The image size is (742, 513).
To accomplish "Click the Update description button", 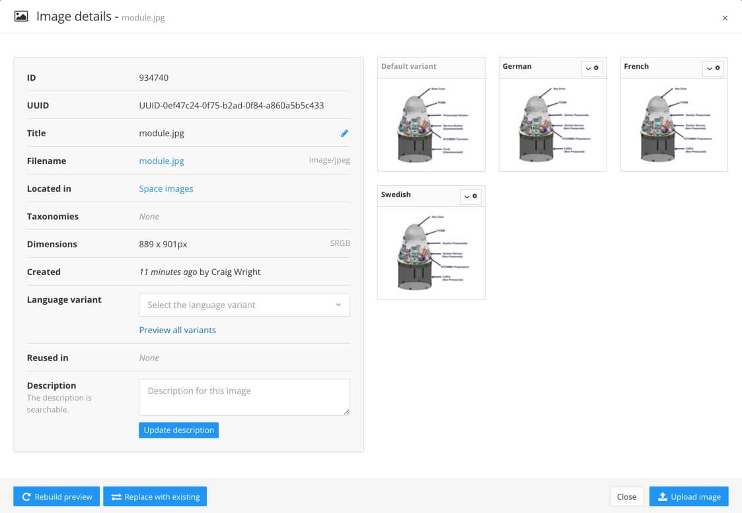I will 178,430.
